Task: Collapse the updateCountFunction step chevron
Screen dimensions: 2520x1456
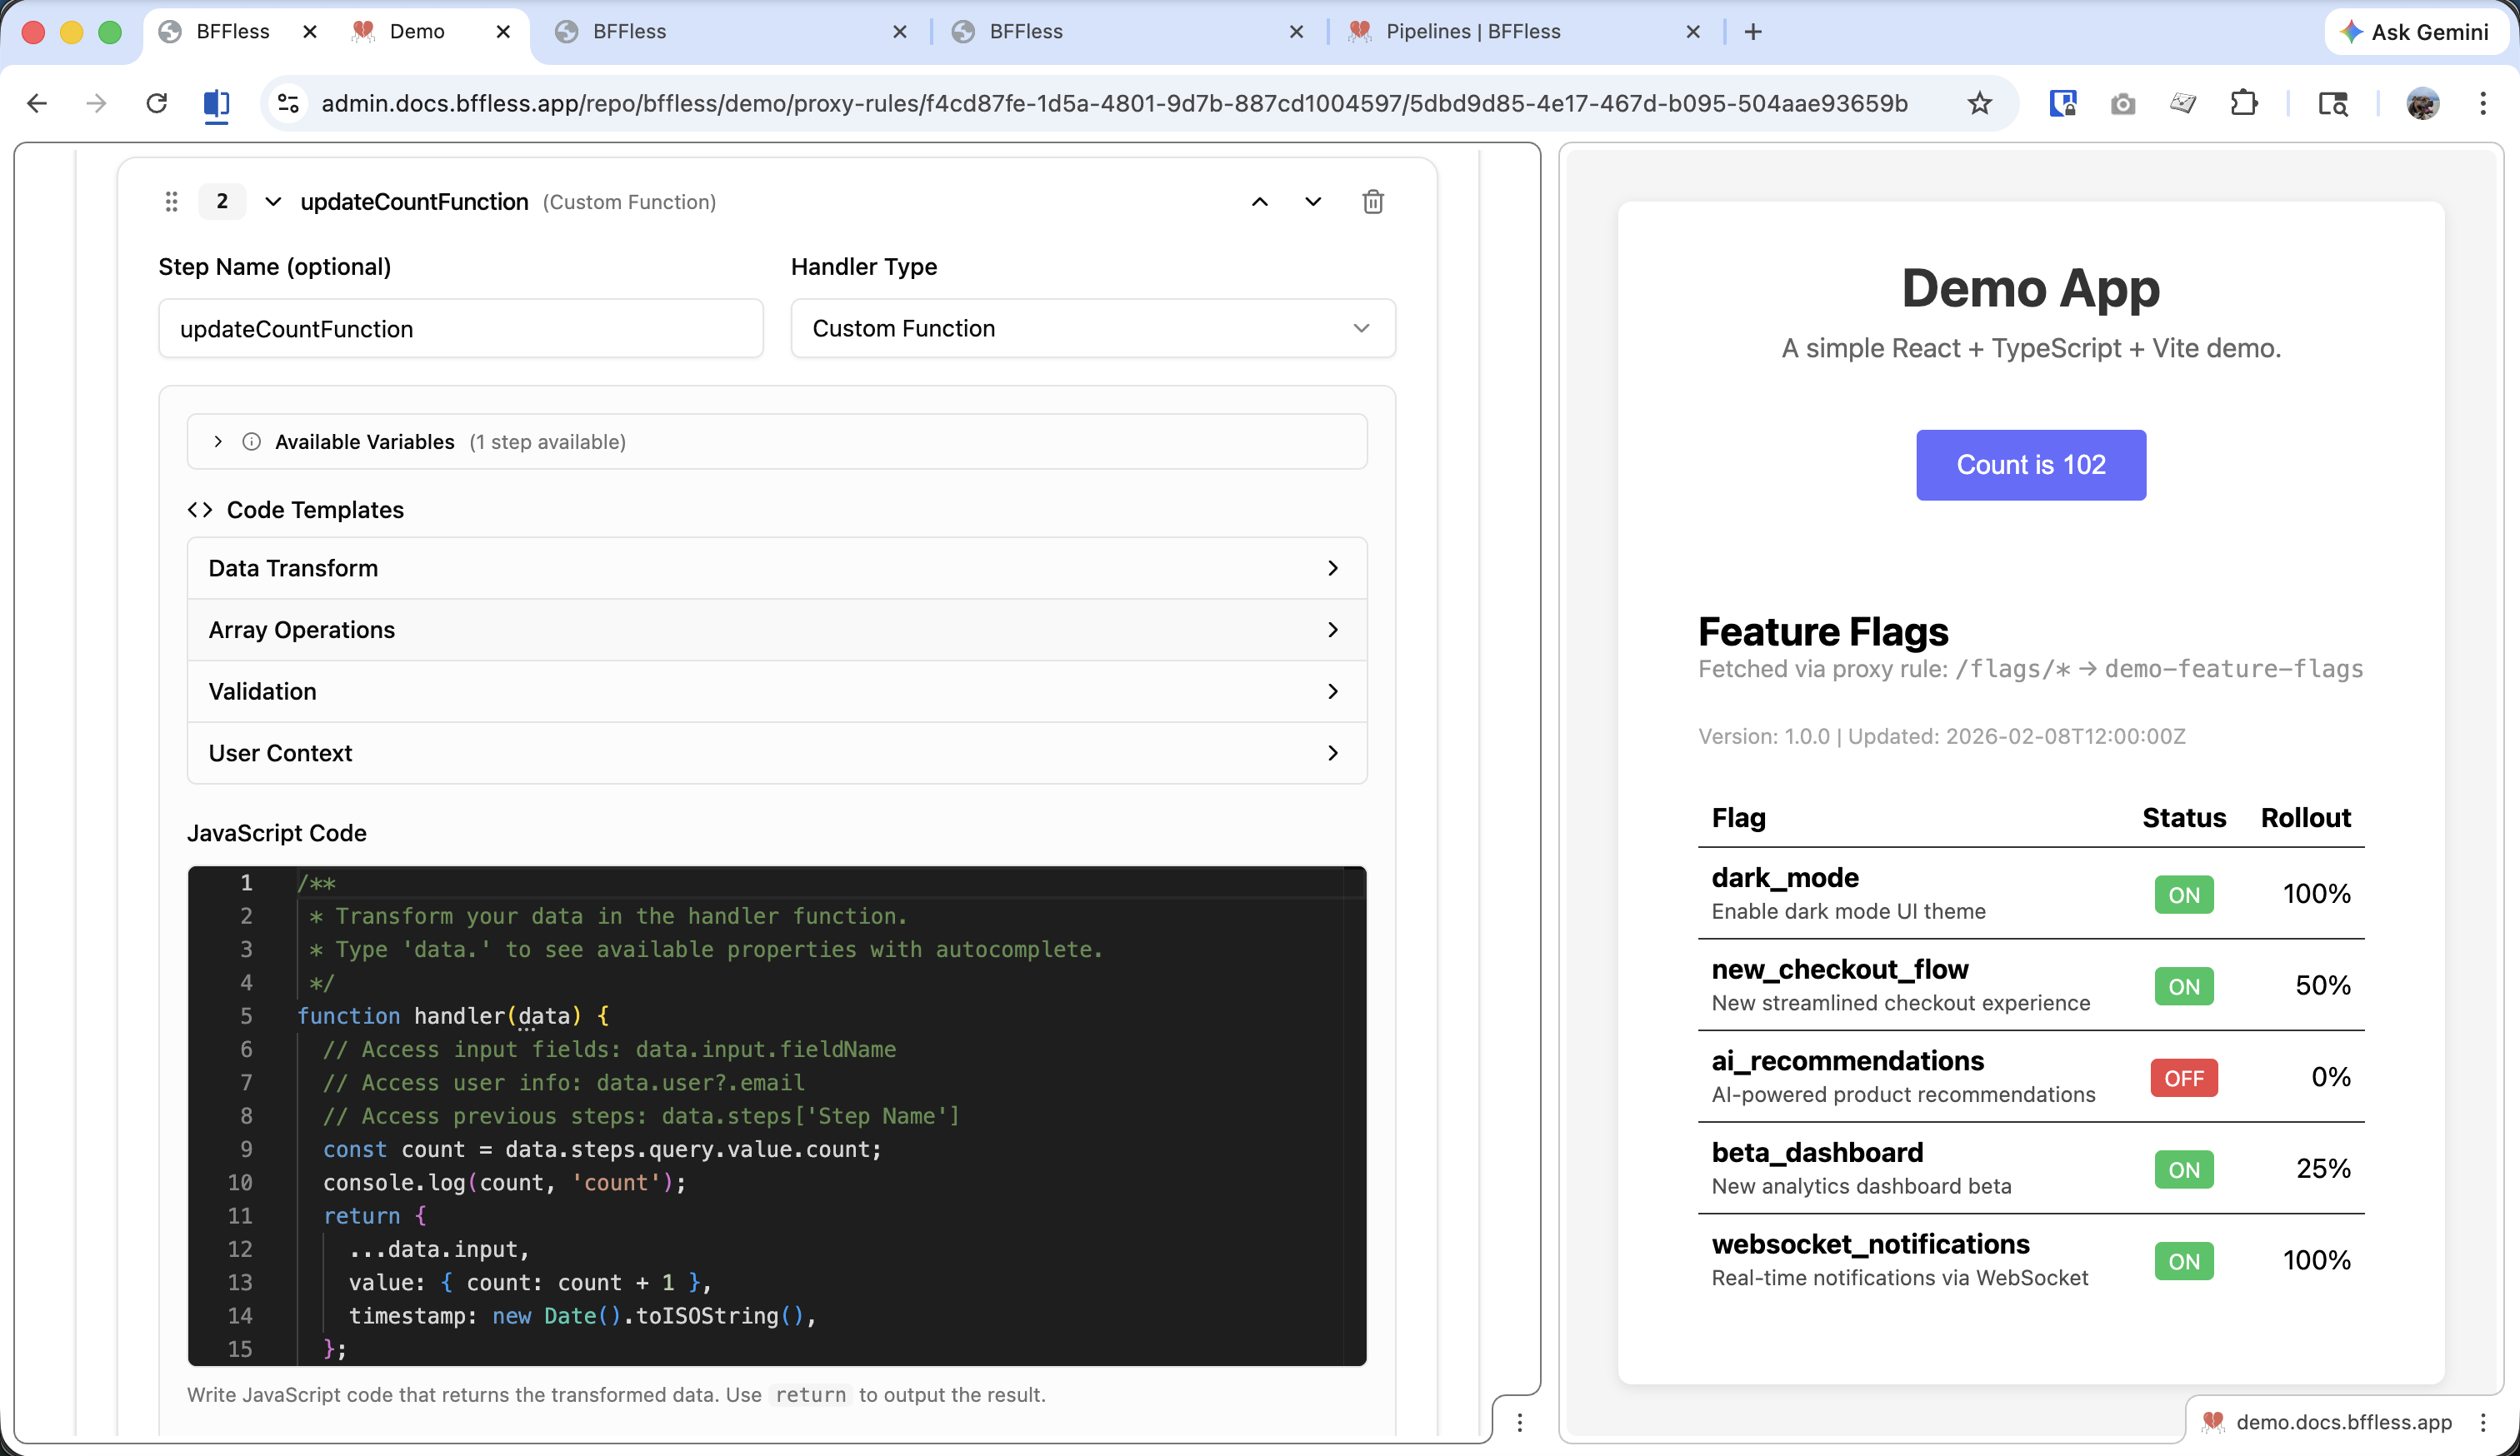Action: click(x=272, y=202)
